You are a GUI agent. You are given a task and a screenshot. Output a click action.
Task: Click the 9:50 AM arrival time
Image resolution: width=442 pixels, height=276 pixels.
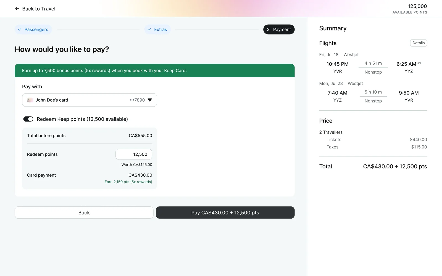click(409, 93)
